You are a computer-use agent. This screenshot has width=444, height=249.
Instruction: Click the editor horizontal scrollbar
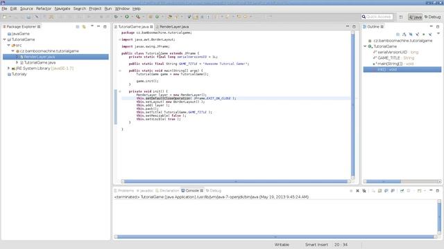pos(236,181)
